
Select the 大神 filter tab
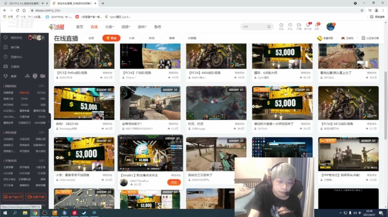131,38
